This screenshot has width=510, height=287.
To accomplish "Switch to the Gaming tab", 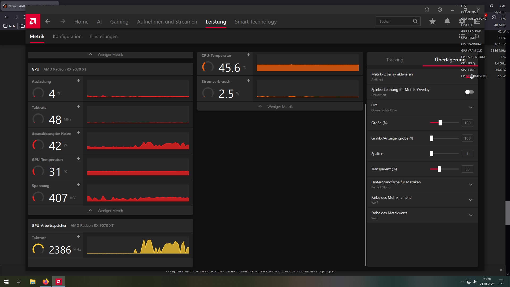I will pyautogui.click(x=119, y=22).
